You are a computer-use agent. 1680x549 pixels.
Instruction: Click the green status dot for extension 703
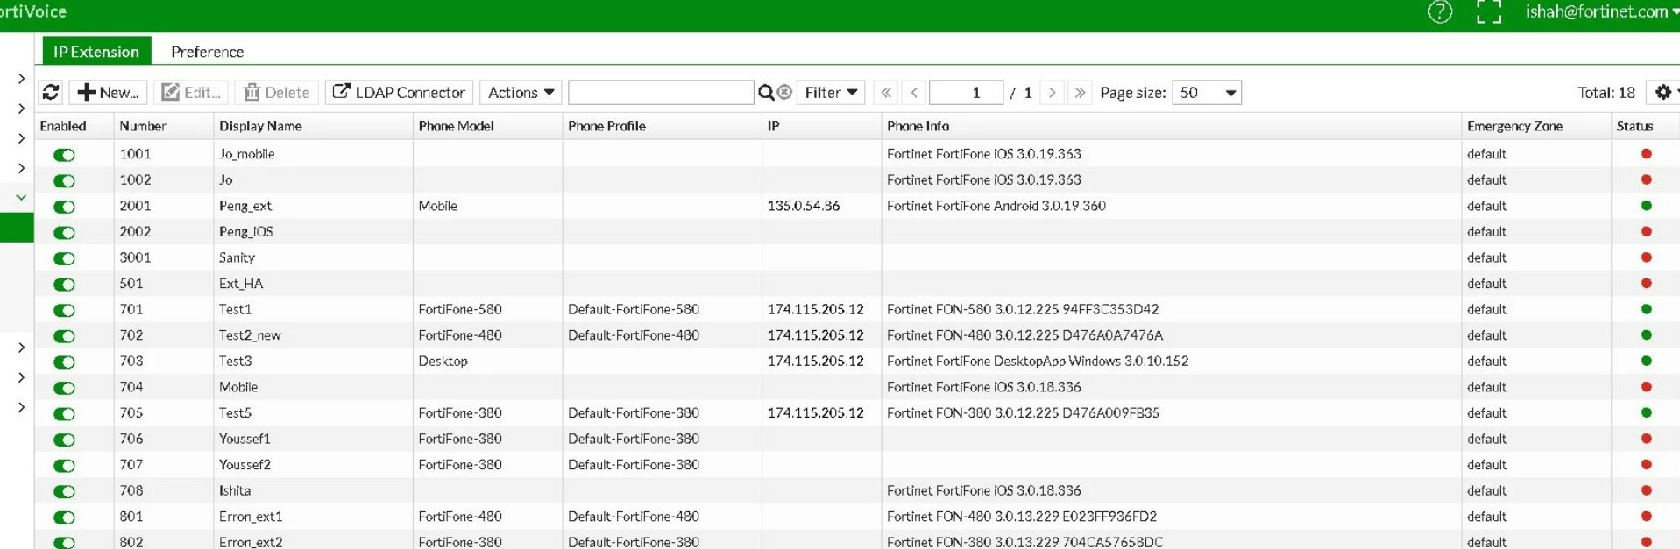pyautogui.click(x=1646, y=361)
